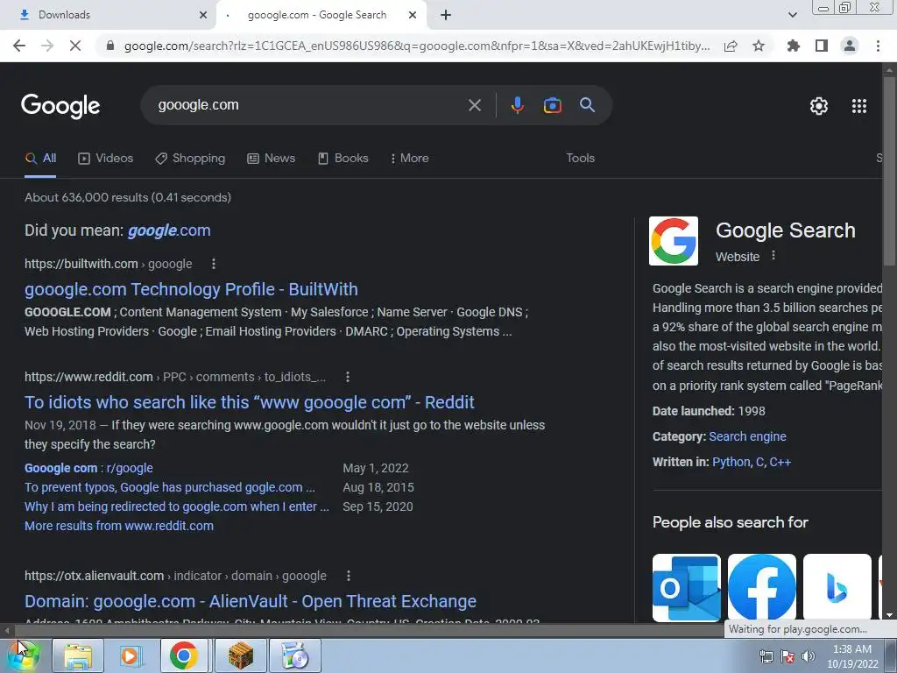The width and height of the screenshot is (897, 673).
Task: Open search Tools options
Action: coord(580,159)
